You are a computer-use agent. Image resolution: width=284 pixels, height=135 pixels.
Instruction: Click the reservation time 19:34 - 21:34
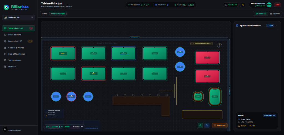[248, 126]
